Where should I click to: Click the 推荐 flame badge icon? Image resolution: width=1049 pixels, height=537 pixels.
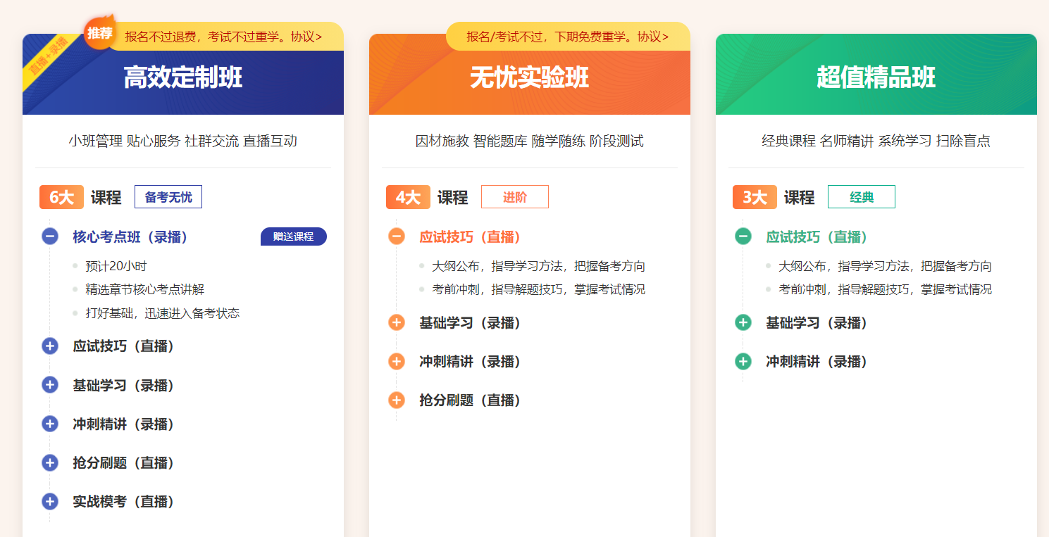pos(99,32)
